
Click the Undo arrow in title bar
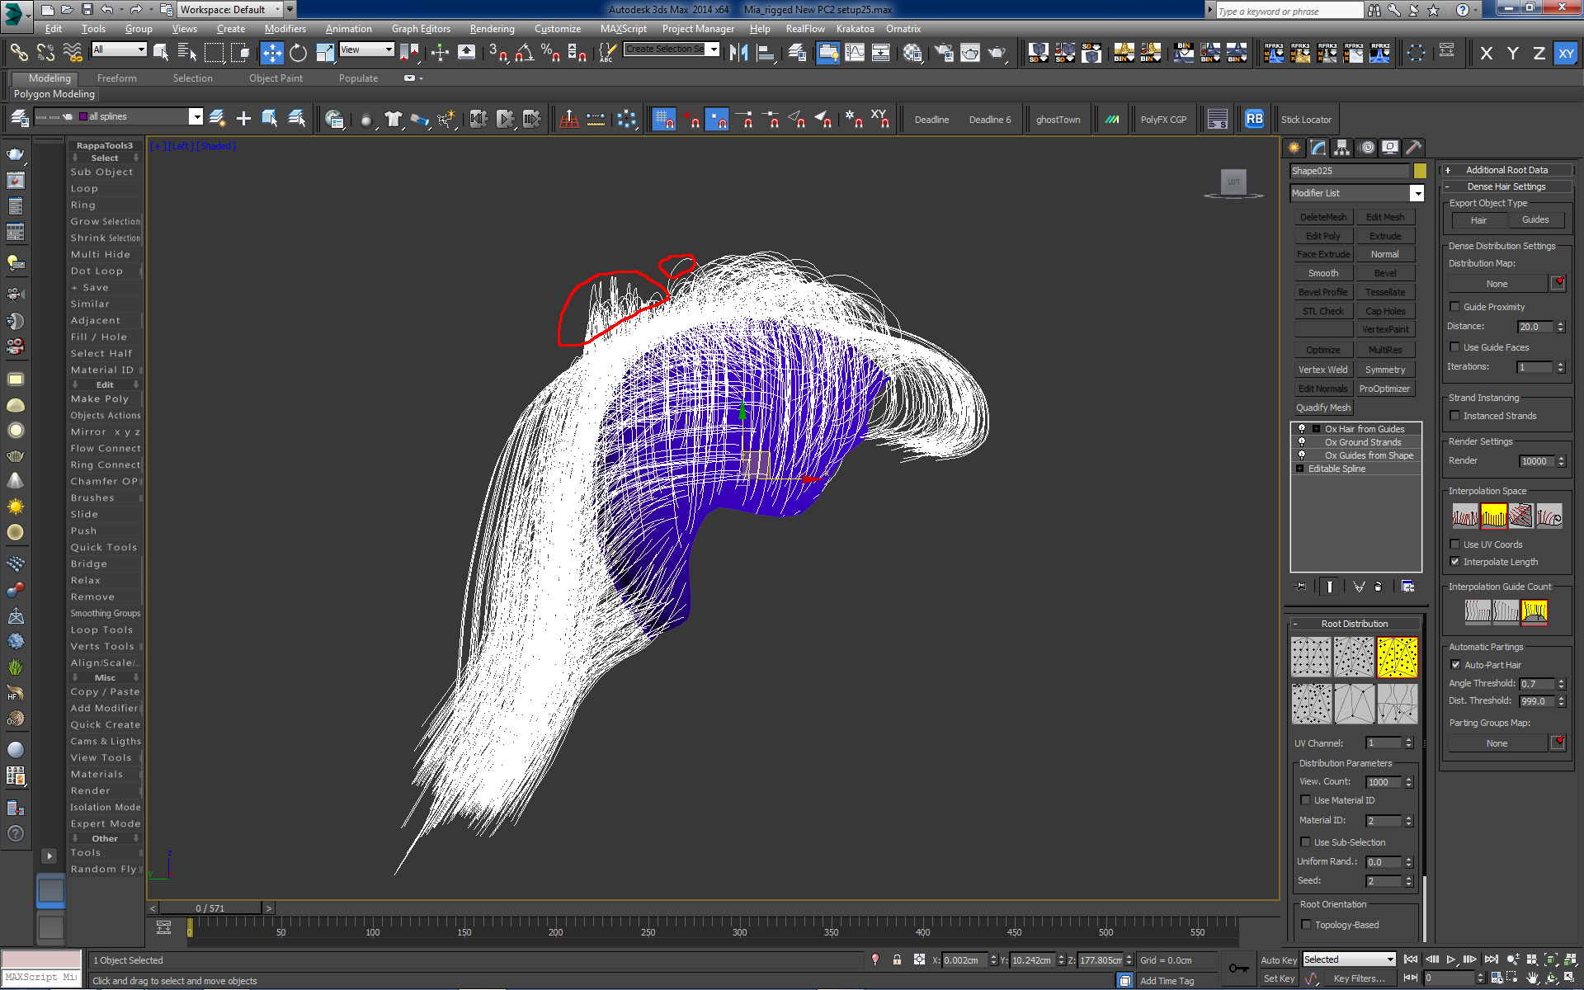click(107, 10)
